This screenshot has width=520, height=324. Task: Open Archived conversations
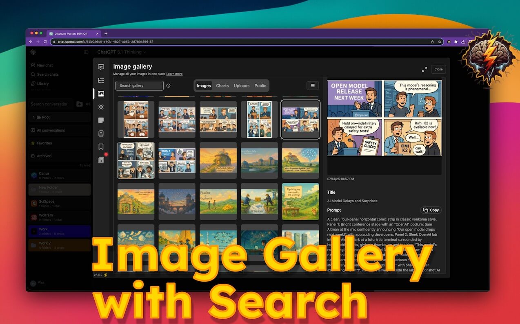pos(60,156)
